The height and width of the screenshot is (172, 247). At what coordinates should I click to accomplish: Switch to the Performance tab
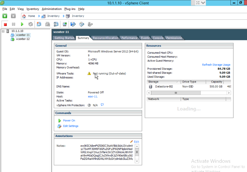(129, 38)
